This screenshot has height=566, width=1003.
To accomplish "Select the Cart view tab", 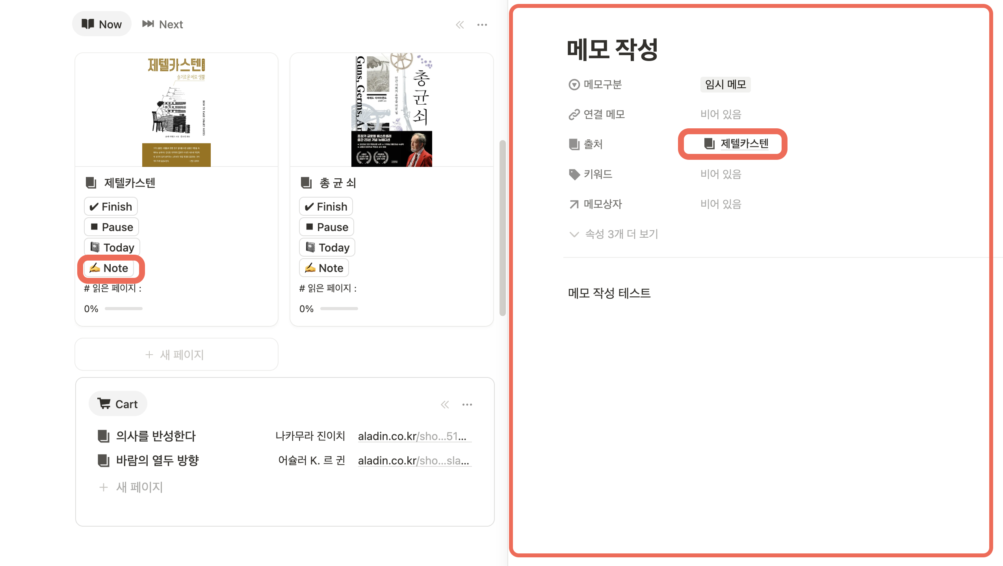I will coord(118,404).
